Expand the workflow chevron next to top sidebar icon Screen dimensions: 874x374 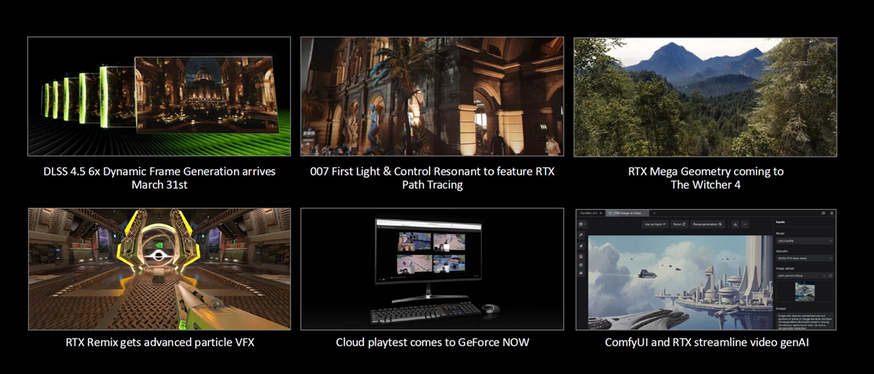coord(584,224)
